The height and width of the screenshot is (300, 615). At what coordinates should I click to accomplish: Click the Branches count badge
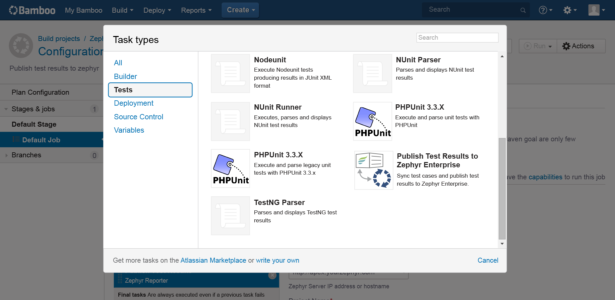[94, 155]
